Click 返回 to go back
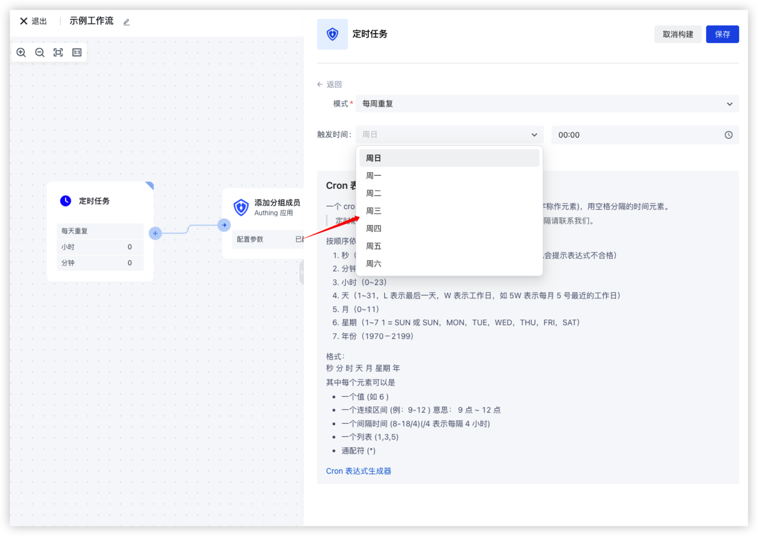The height and width of the screenshot is (536, 758). click(x=330, y=84)
